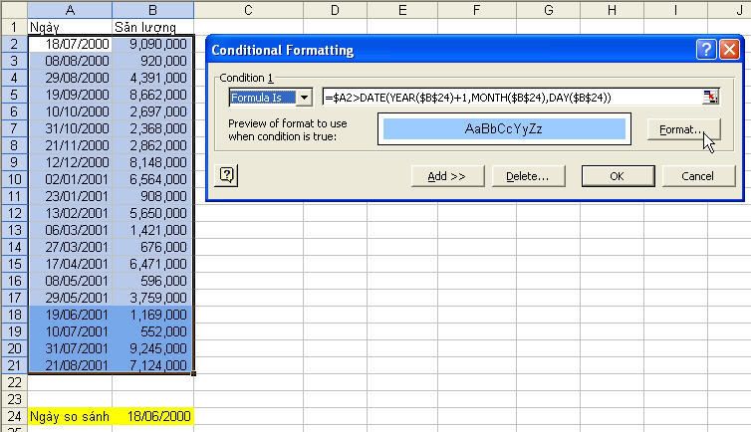Click cell with header Sản lượng

[x=152, y=27]
